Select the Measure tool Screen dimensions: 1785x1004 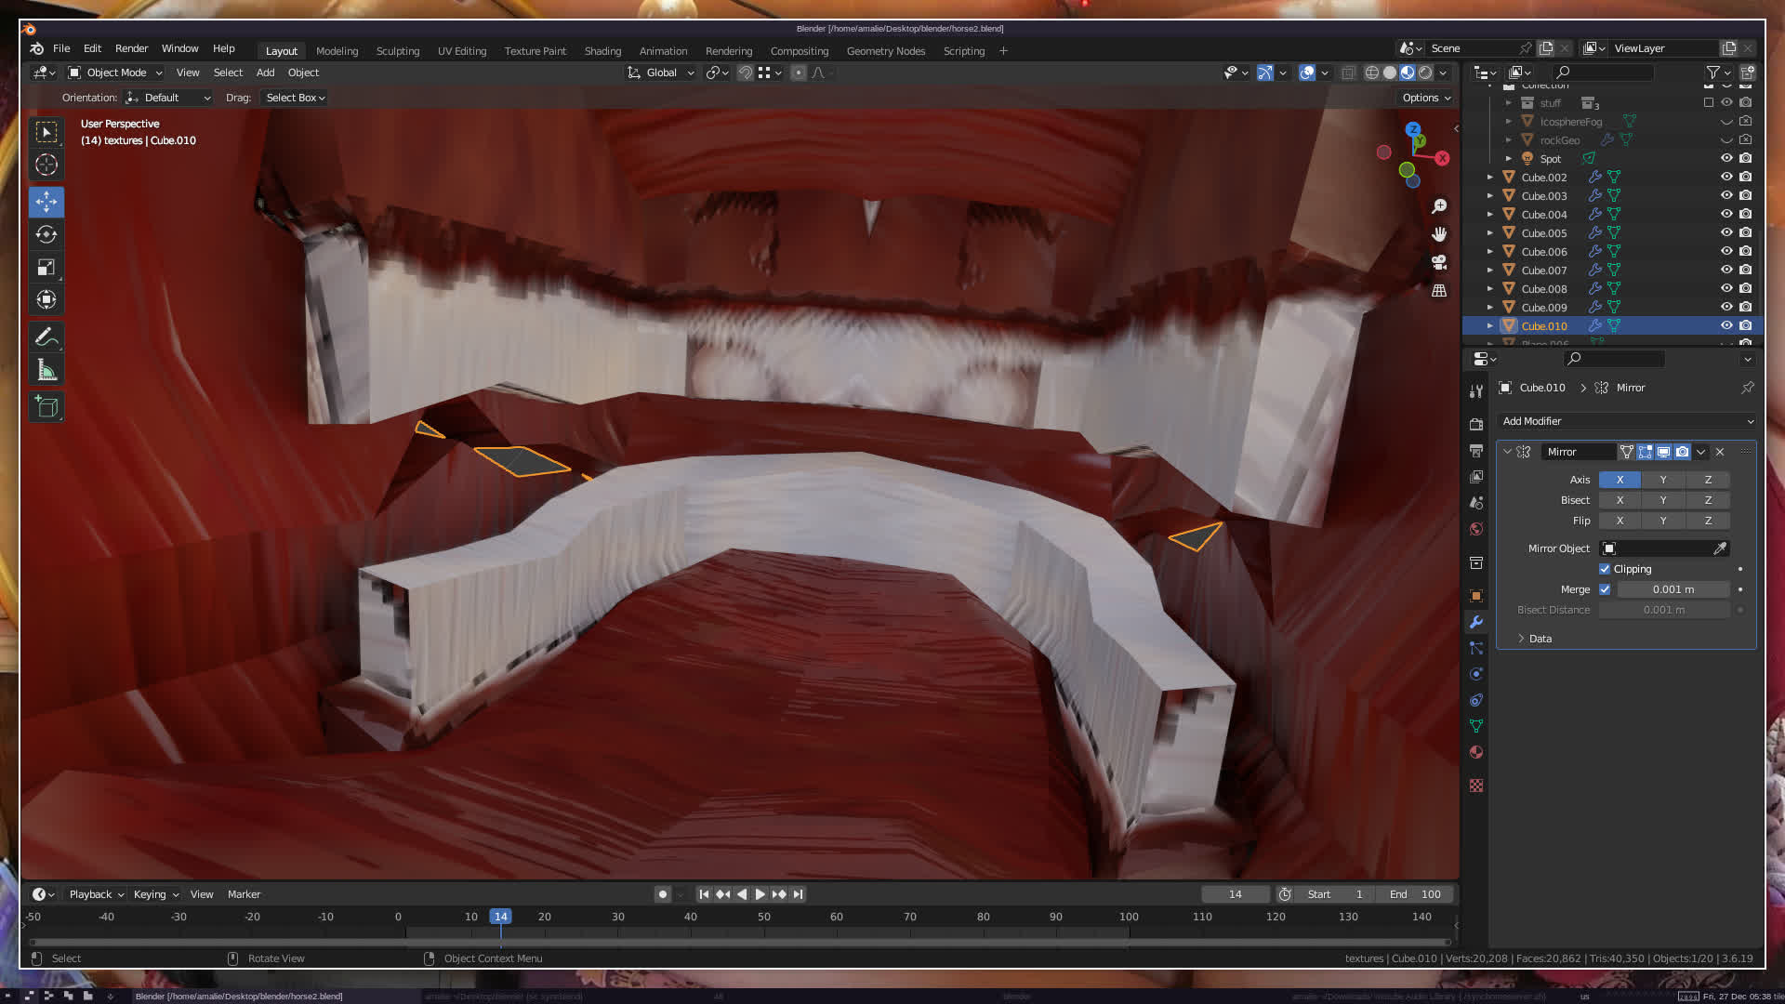click(x=46, y=371)
